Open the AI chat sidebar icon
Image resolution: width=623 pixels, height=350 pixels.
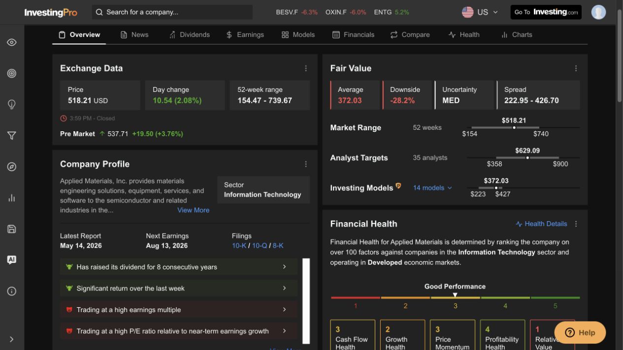[x=11, y=260]
